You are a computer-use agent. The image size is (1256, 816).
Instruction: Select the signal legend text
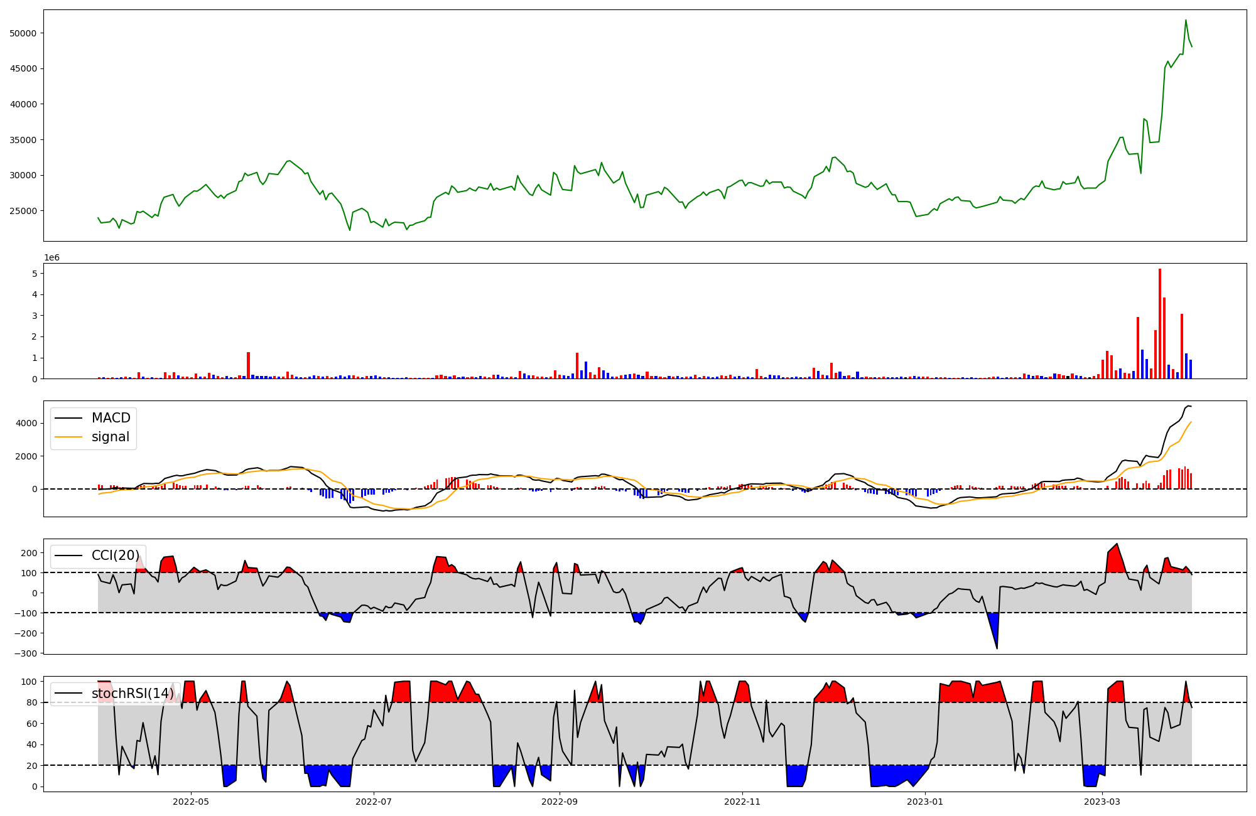(111, 437)
